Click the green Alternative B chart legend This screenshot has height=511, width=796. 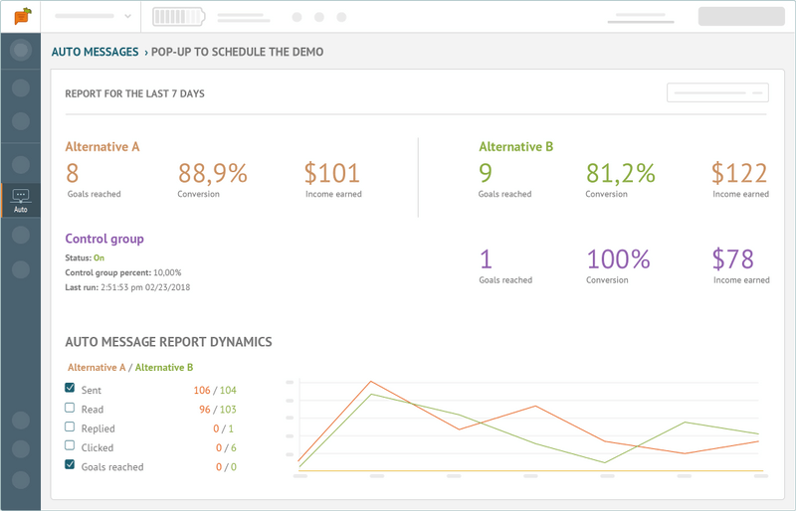coord(164,367)
